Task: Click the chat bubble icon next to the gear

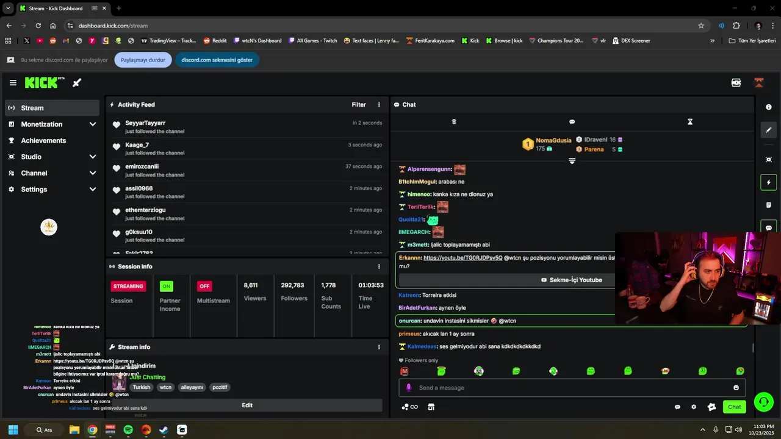Action: tap(677, 407)
